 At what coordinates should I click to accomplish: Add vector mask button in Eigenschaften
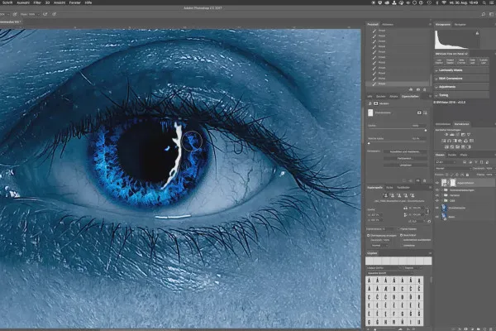[425, 113]
